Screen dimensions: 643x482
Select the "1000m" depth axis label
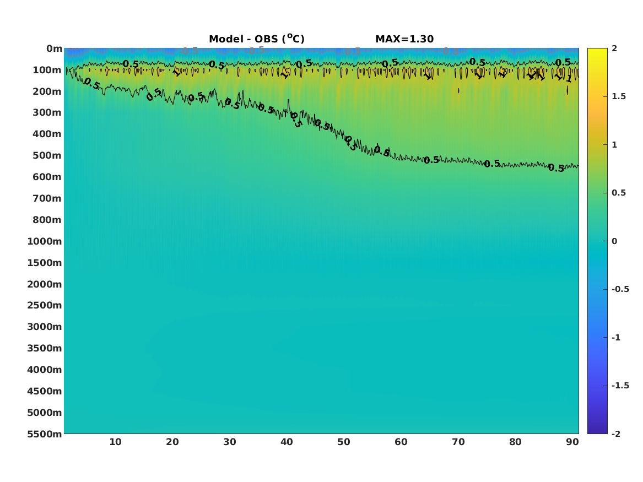click(x=45, y=241)
